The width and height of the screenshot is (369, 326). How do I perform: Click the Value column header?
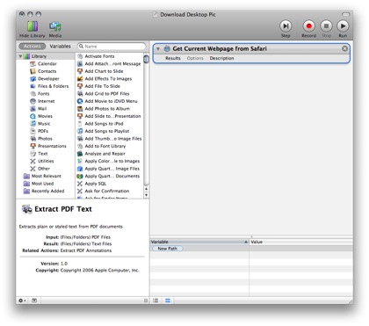[301, 242]
